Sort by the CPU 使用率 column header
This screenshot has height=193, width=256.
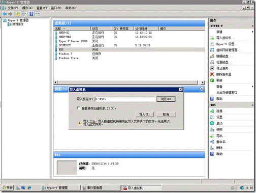click(123, 29)
